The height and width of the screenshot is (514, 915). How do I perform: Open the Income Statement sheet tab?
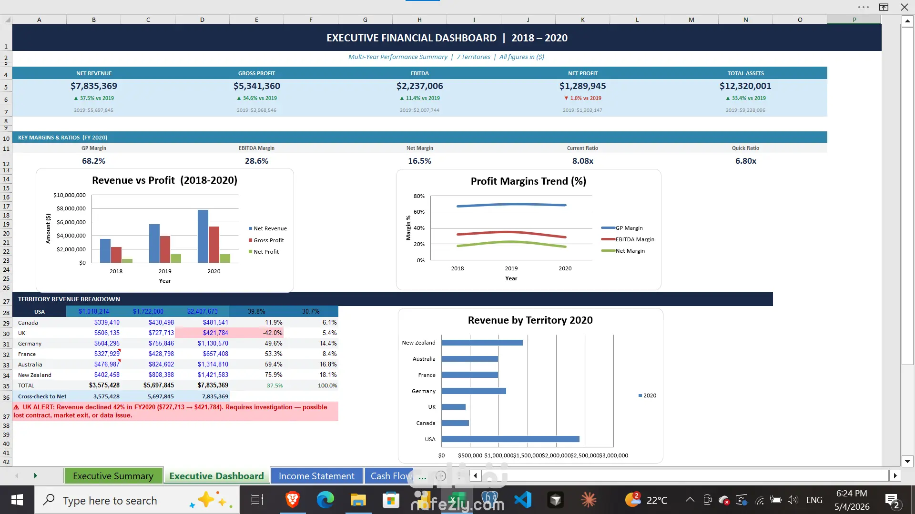[316, 476]
